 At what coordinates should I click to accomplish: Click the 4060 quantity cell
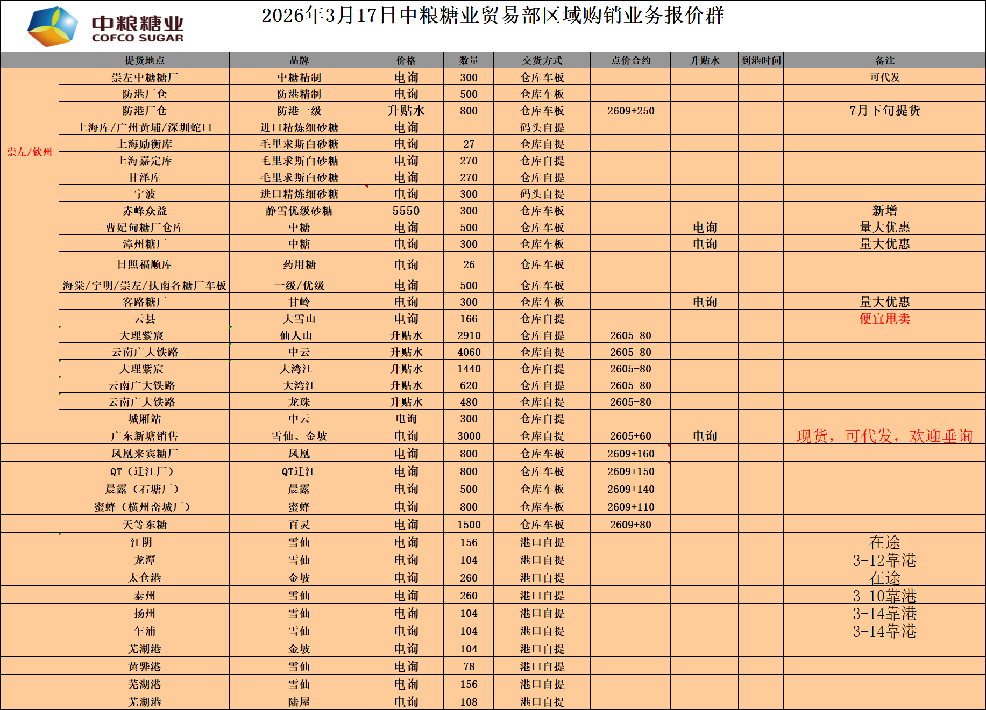[469, 352]
